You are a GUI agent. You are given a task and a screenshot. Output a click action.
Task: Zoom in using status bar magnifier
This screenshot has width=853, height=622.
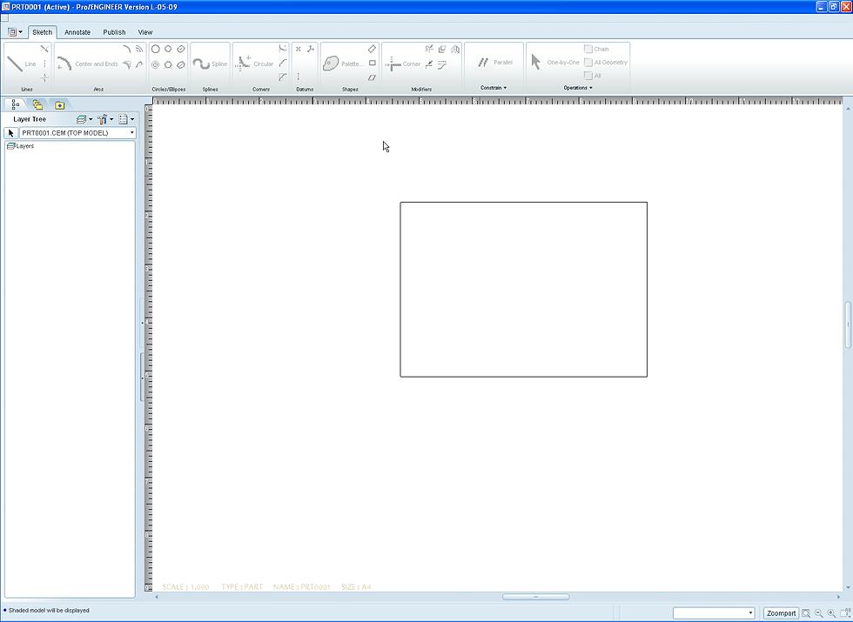click(x=831, y=613)
